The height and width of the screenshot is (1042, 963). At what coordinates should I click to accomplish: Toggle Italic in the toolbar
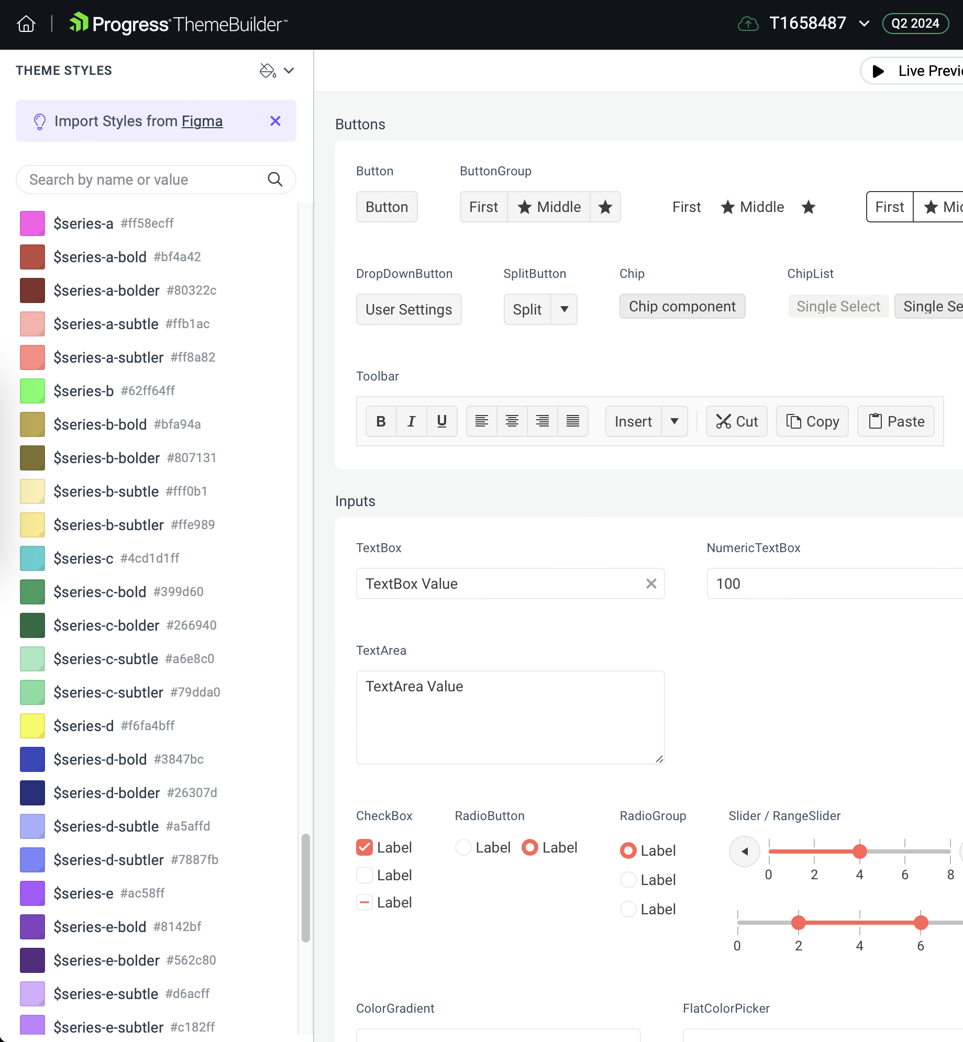pos(412,421)
